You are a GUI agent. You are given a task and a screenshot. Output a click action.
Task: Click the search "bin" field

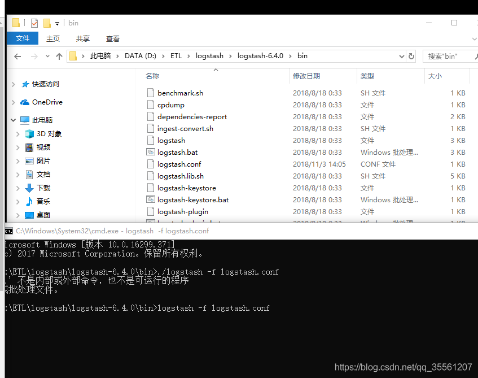[450, 57]
